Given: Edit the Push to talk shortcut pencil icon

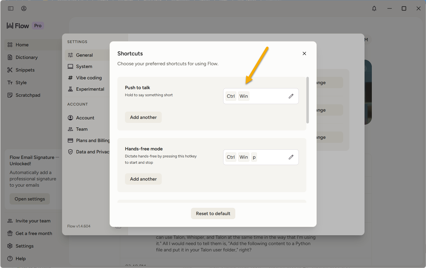Looking at the screenshot, I should point(291,96).
